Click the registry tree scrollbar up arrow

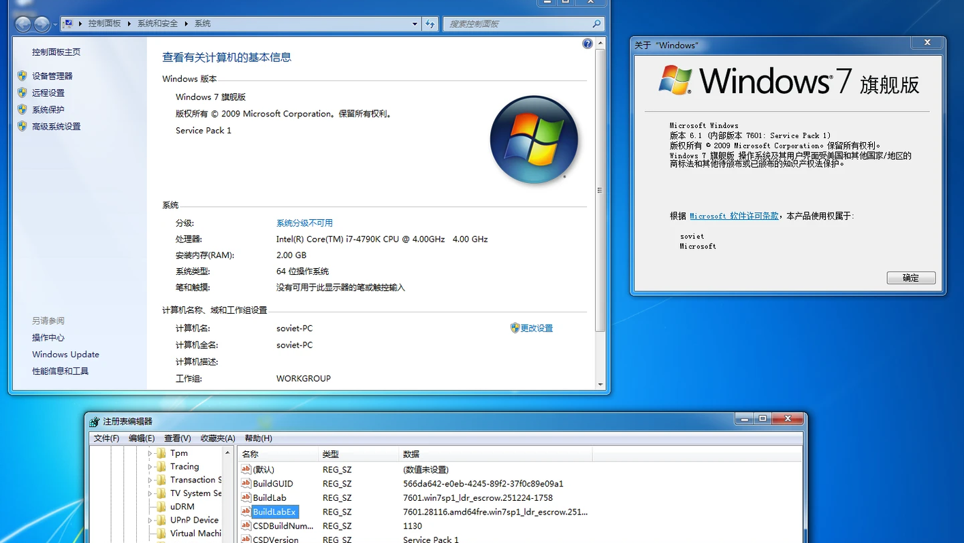pyautogui.click(x=227, y=452)
